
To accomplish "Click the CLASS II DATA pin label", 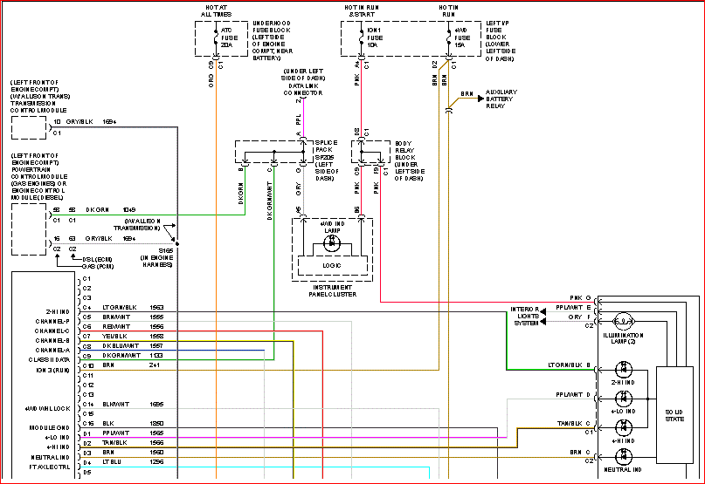I will pos(50,360).
